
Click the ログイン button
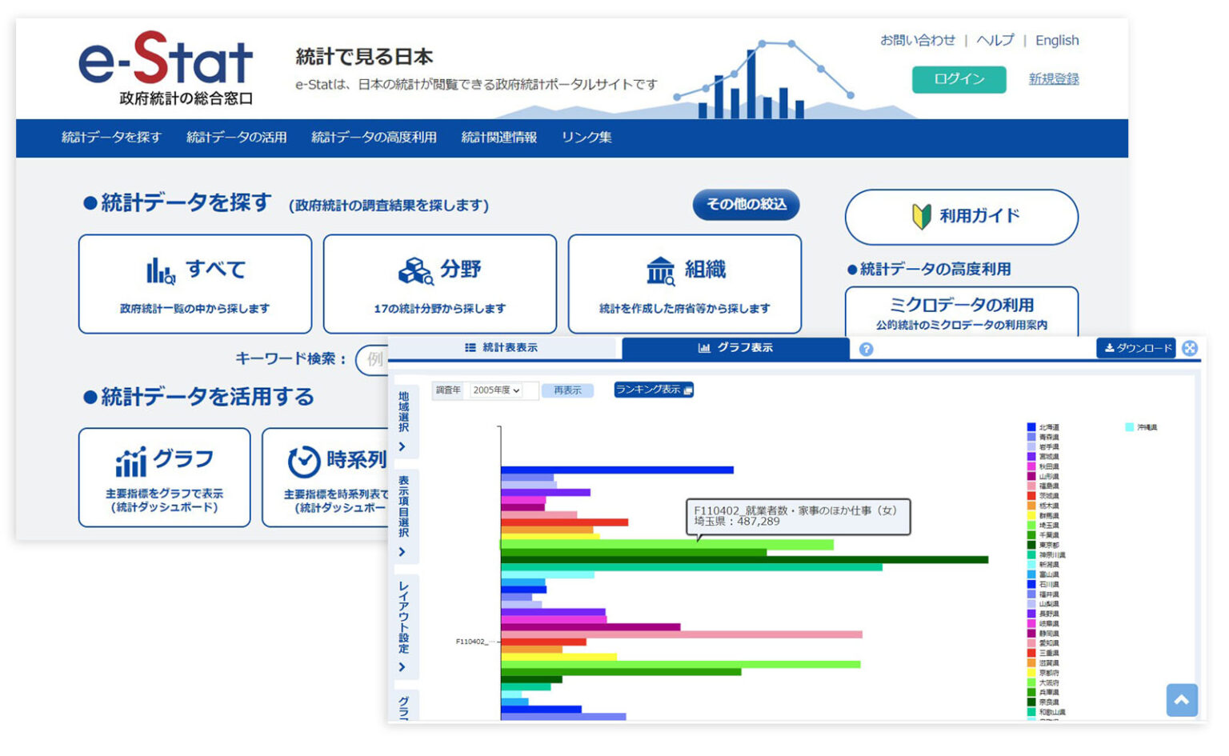click(959, 79)
